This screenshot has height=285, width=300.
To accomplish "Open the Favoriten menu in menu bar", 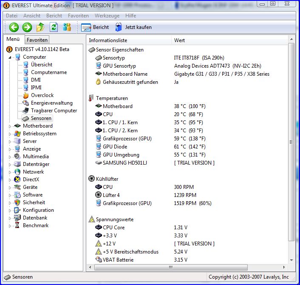I will tap(78, 16).
